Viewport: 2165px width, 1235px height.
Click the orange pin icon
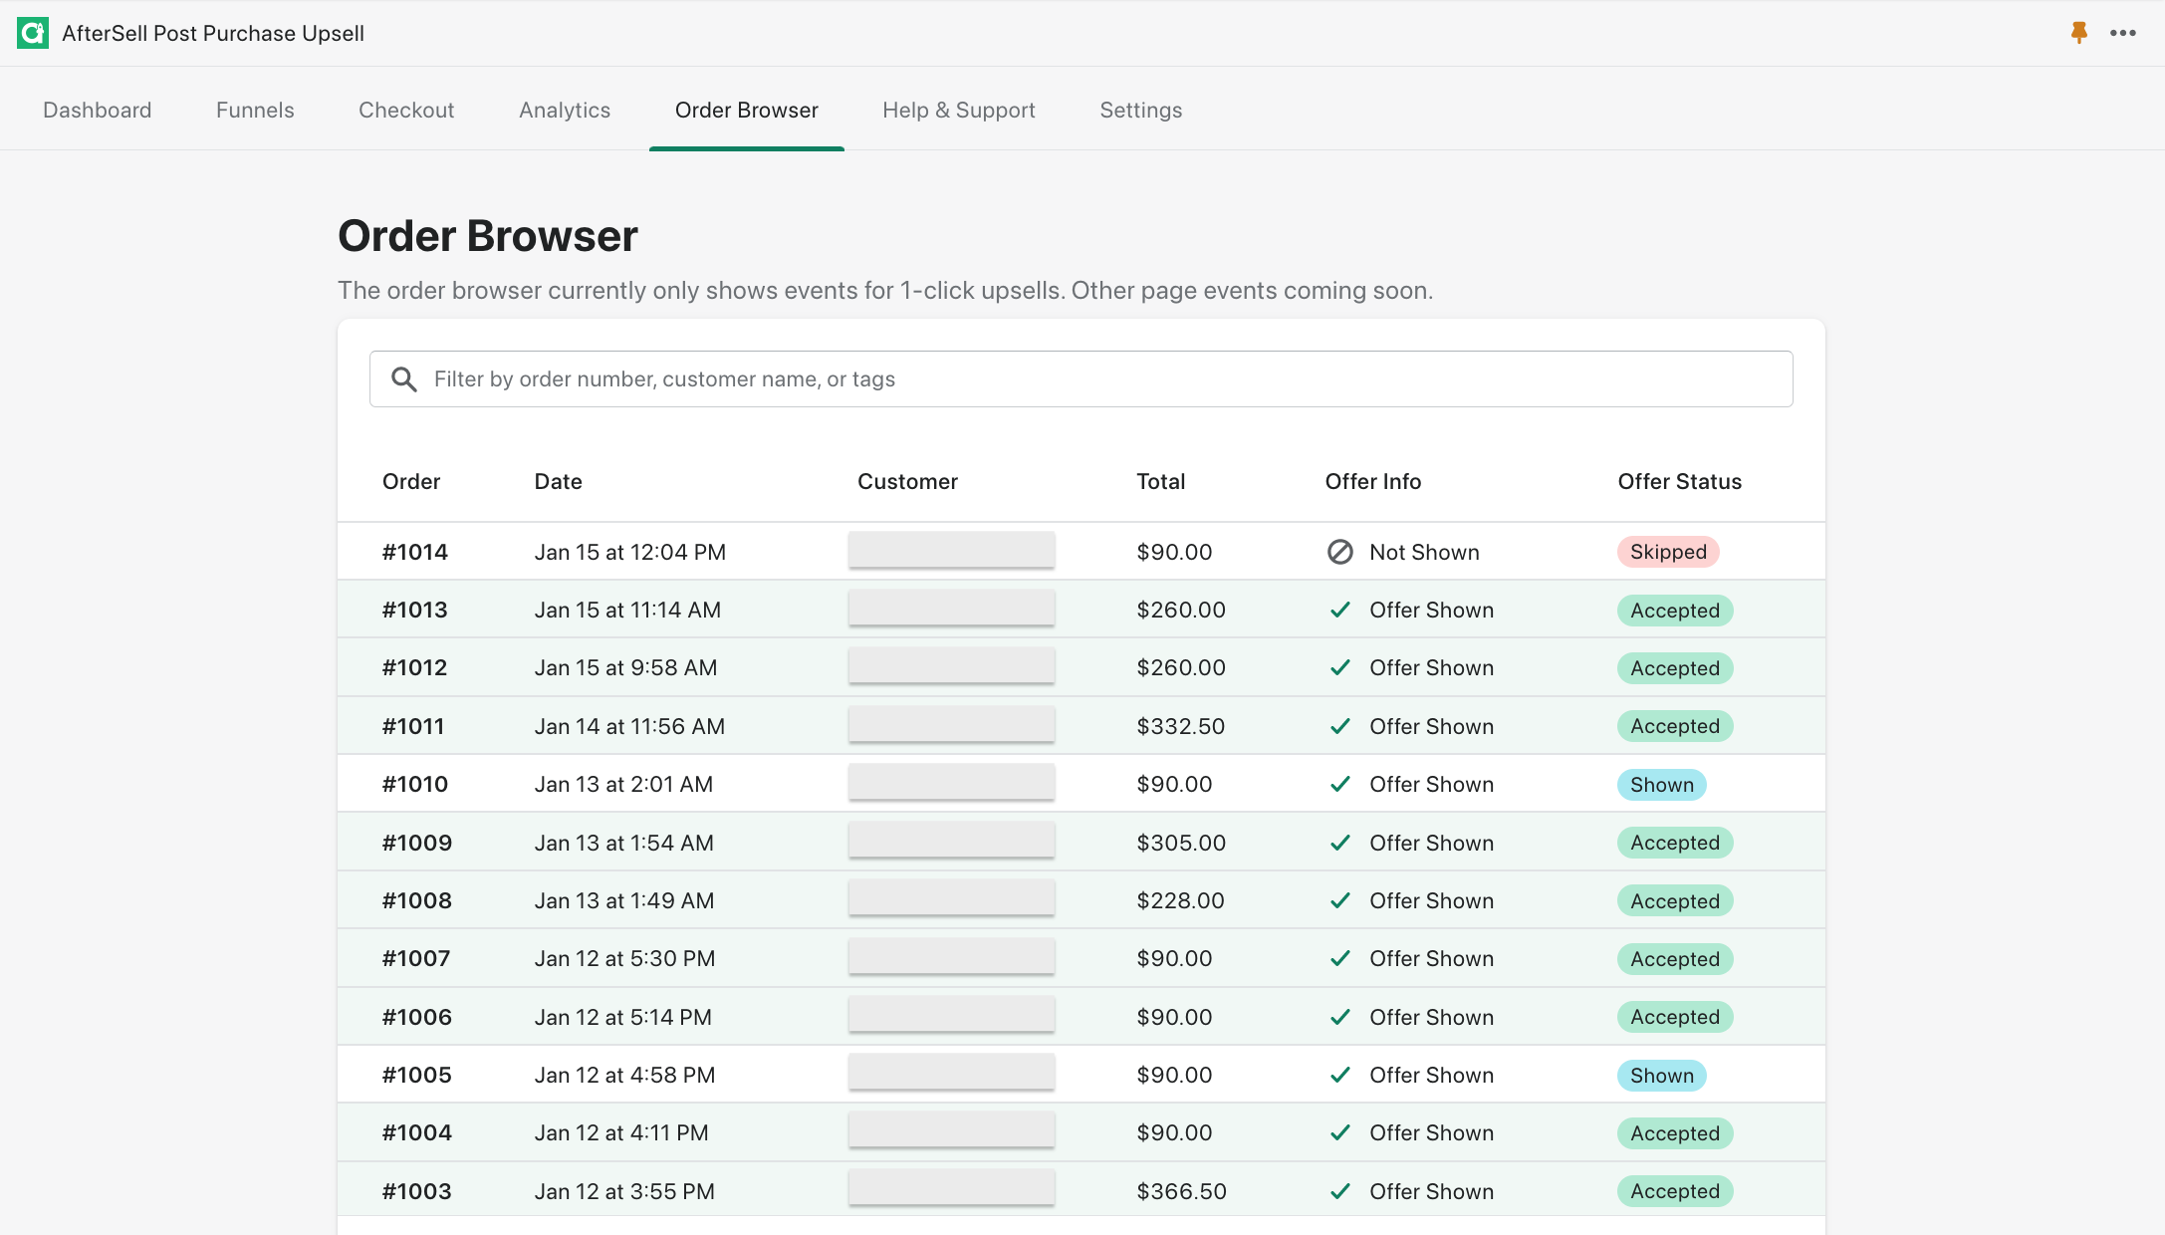click(2078, 33)
